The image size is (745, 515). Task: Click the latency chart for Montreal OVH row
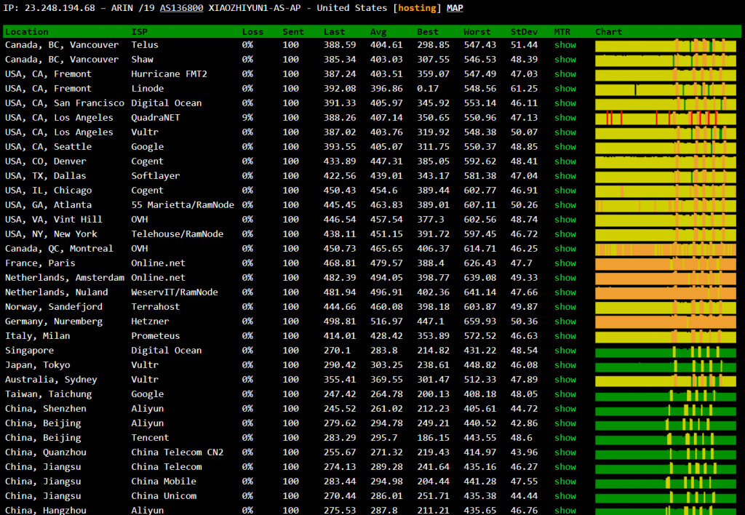(x=666, y=249)
